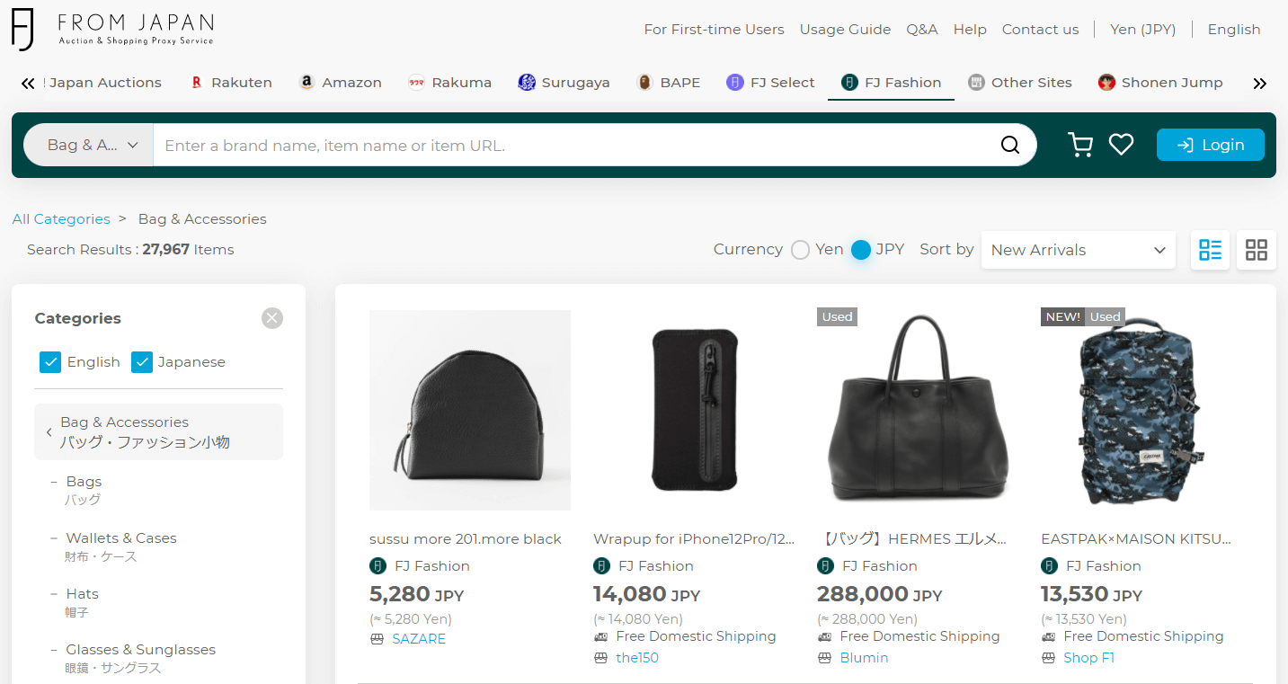Open the favorites heart list
The height and width of the screenshot is (684, 1288).
[1121, 145]
